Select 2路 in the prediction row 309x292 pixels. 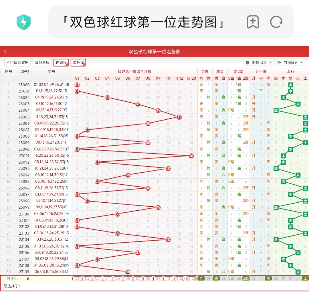[246, 278]
